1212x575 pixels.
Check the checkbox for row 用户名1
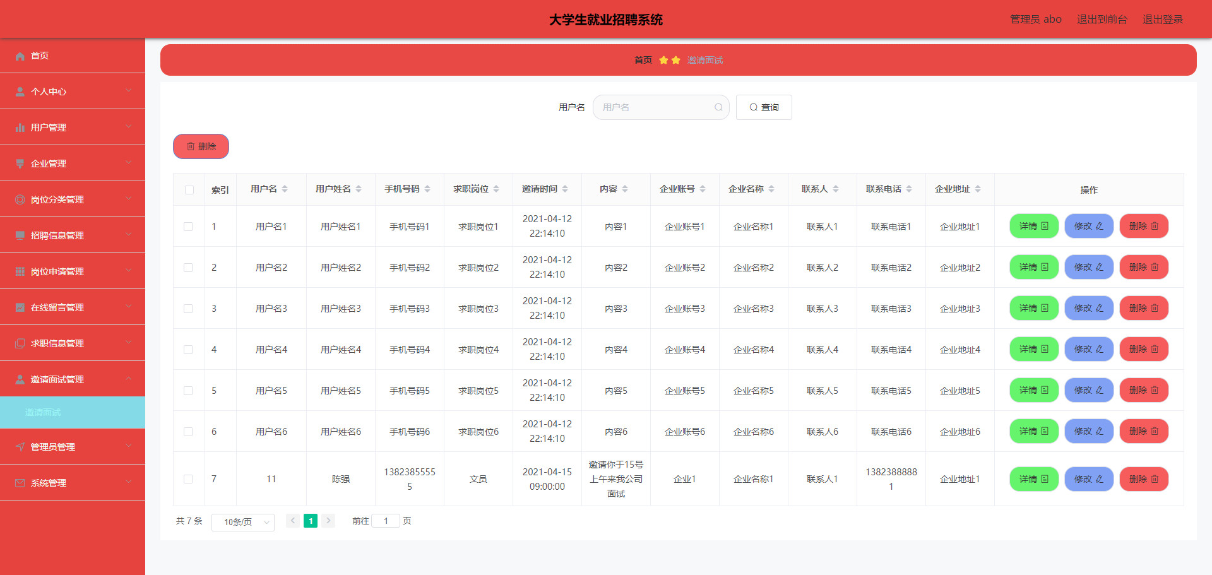(x=188, y=227)
